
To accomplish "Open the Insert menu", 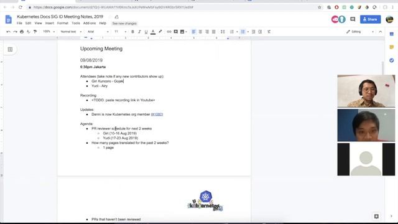I will tap(50, 23).
